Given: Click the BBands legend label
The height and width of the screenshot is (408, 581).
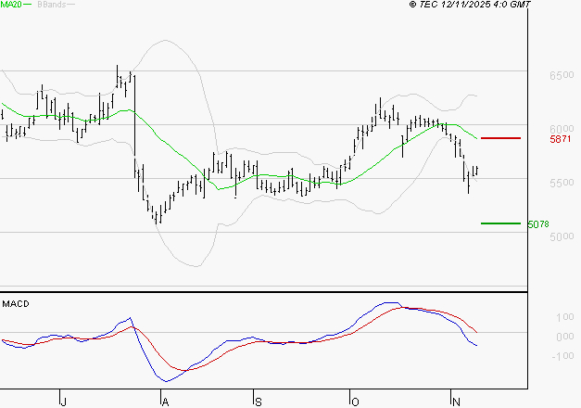Looking at the screenshot, I should tap(52, 4).
